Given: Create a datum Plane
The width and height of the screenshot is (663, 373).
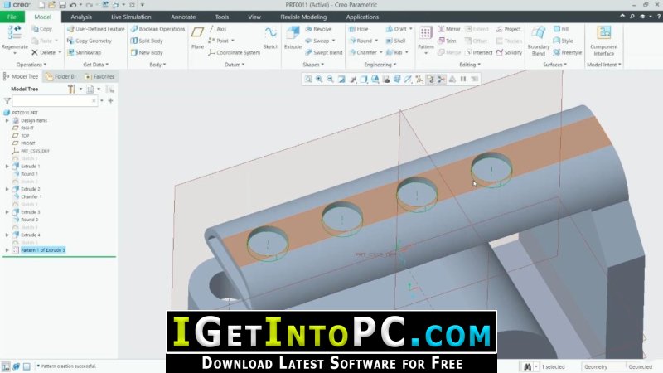Looking at the screenshot, I should (197, 37).
